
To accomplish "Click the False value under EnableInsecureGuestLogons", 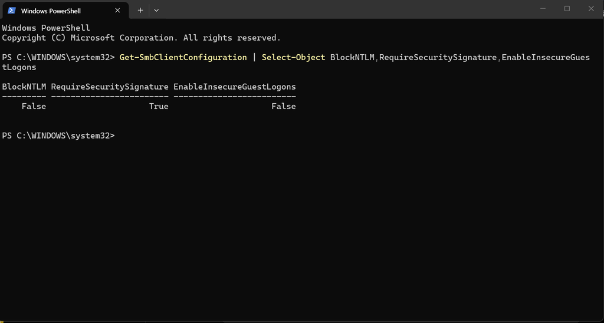I will click(x=284, y=106).
